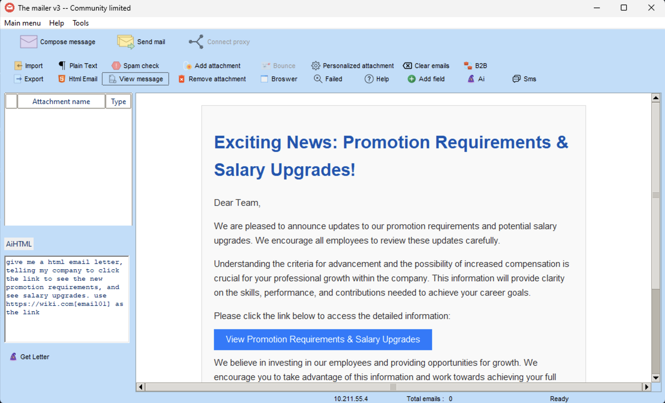Open the Tools menu
Image resolution: width=665 pixels, height=403 pixels.
81,23
